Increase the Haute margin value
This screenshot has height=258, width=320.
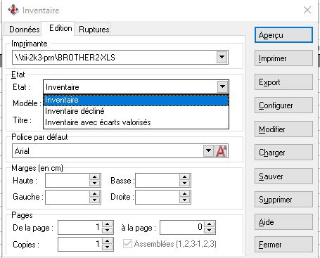tap(95, 177)
